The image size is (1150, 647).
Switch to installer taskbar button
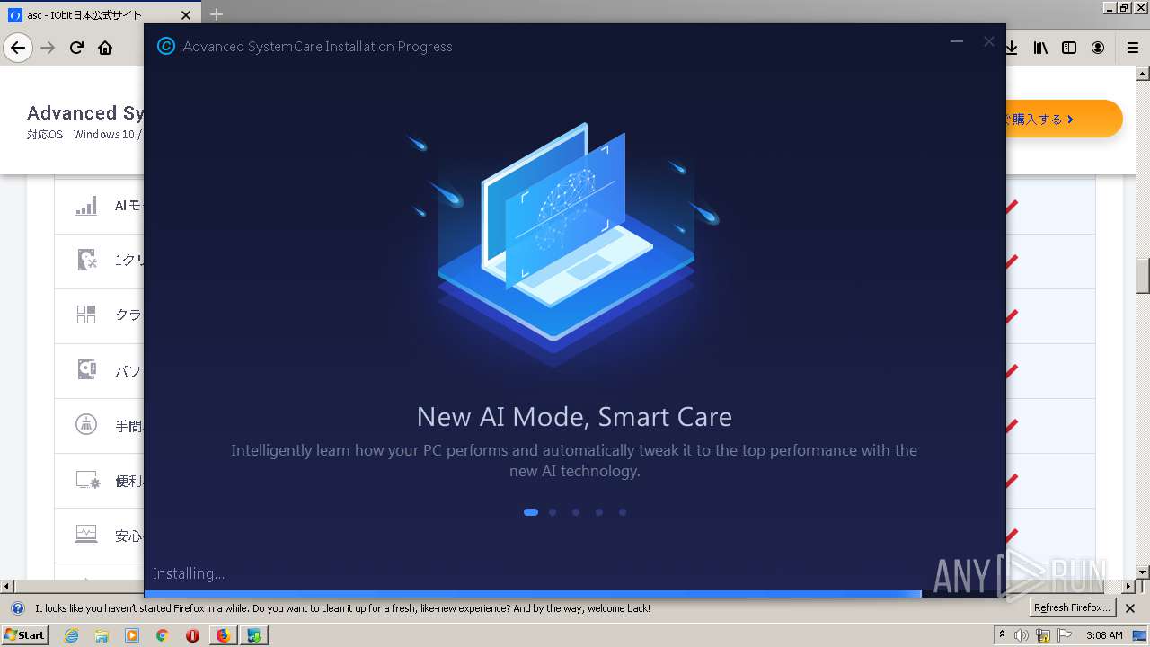coord(255,635)
